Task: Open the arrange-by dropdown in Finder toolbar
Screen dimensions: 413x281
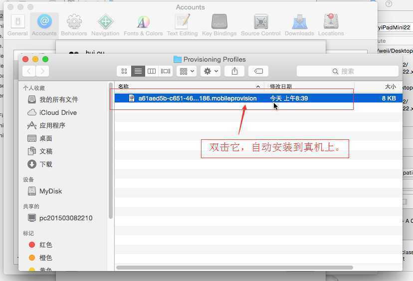Action: click(187, 71)
